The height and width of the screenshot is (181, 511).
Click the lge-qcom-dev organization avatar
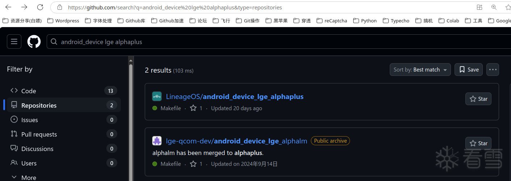[157, 141]
